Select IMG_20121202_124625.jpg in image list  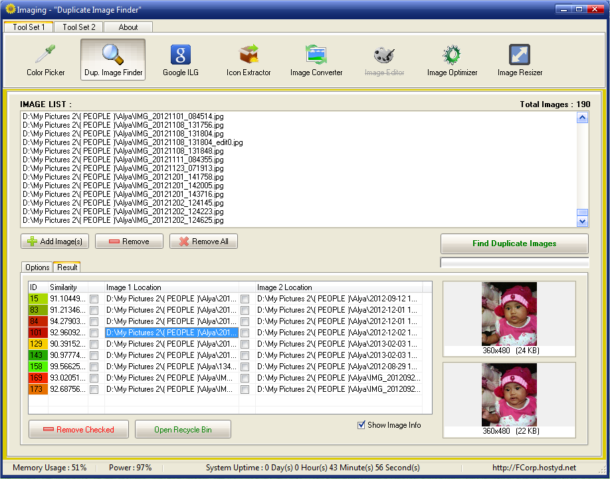tap(123, 220)
